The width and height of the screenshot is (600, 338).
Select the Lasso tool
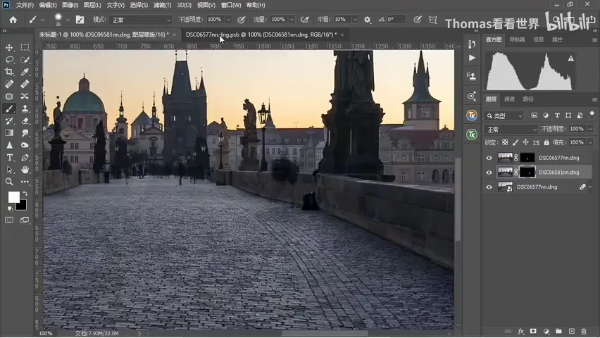click(9, 60)
